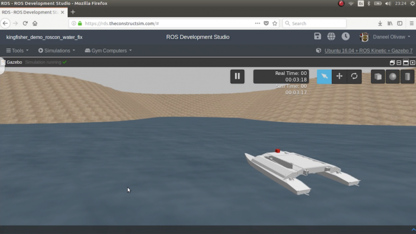Click the Firefox Search input field
This screenshot has height=234, width=416.
tap(317, 23)
